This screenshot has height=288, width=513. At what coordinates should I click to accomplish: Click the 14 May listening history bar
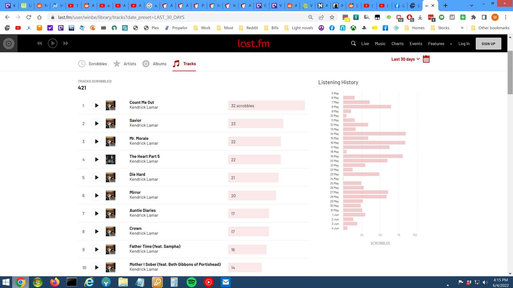pos(374,134)
